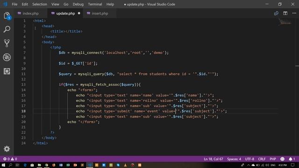Open Windows taskbar search

click(10, 165)
